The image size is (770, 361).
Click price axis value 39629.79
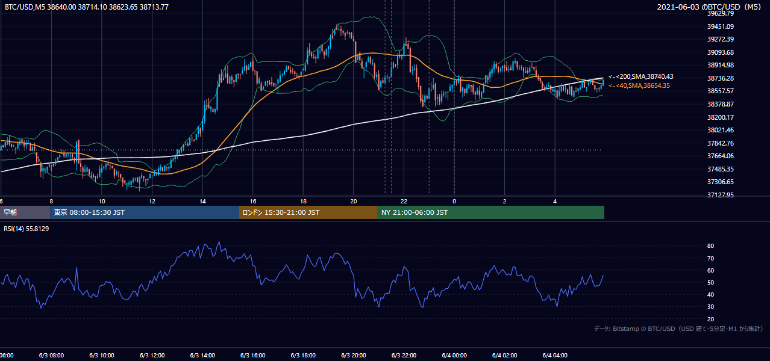pos(720,13)
